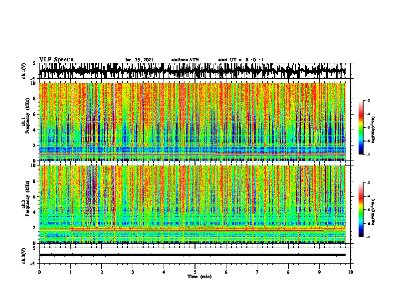Click the "VLF Spectra" plot title
Viewport: 395px width, 305px height.
[56, 59]
